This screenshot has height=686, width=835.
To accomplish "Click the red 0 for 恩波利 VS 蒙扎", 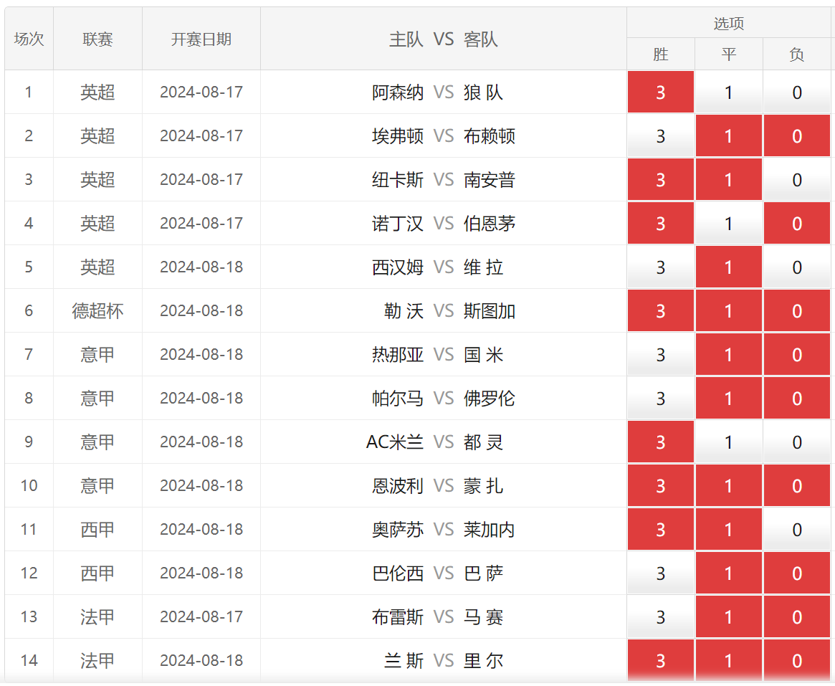I will tap(797, 485).
